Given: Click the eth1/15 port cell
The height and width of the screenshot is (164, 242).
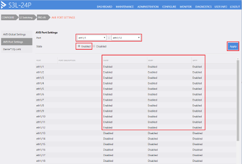Looking at the screenshot, I should 41,144.
